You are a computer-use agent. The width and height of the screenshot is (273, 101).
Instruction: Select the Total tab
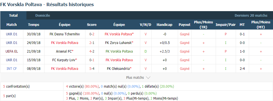click(13, 16)
